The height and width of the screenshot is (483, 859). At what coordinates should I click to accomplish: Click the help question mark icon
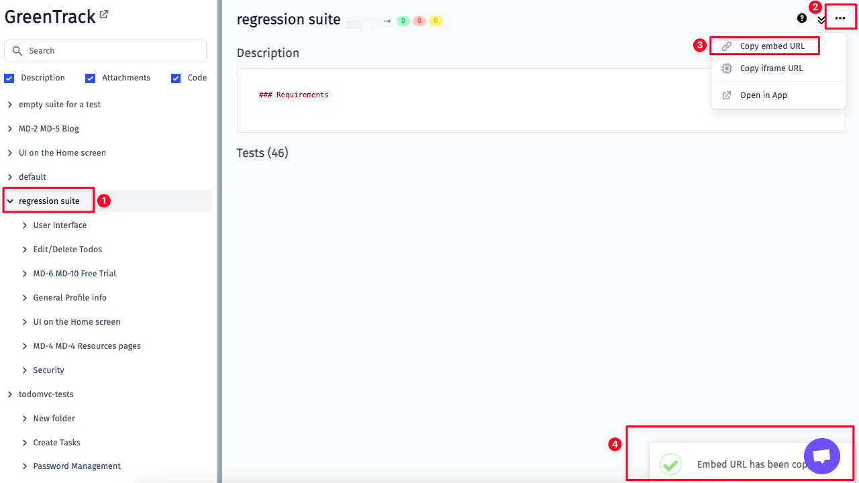[801, 18]
